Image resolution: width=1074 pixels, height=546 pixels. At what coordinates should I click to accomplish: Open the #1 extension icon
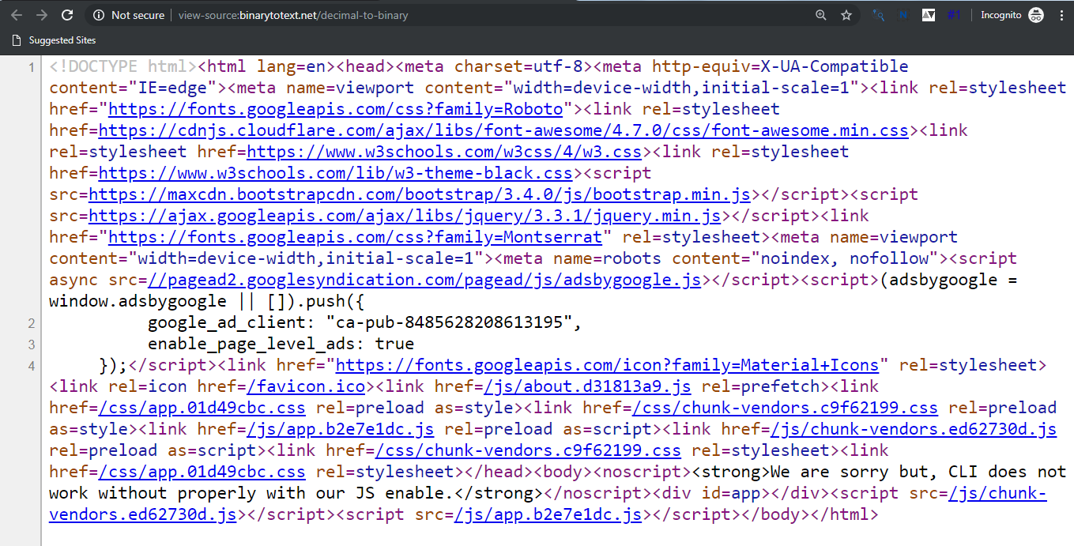pos(954,15)
